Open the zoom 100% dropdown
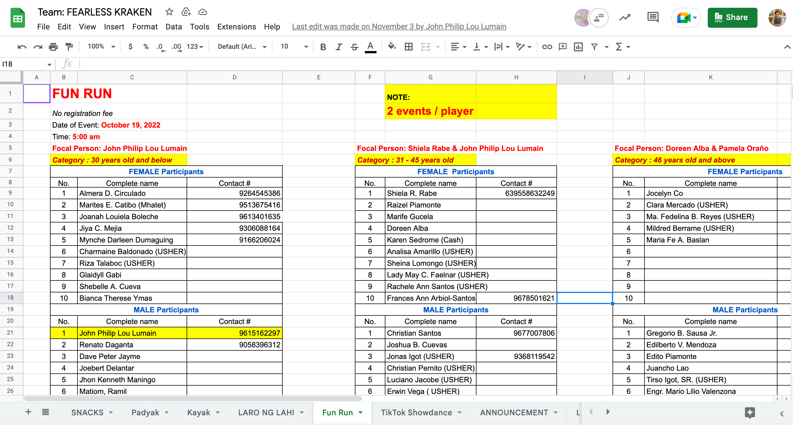The height and width of the screenshot is (425, 793). coord(101,47)
